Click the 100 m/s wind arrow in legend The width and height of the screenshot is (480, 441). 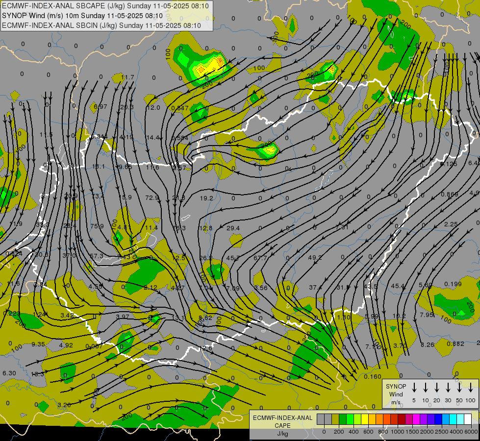point(471,388)
